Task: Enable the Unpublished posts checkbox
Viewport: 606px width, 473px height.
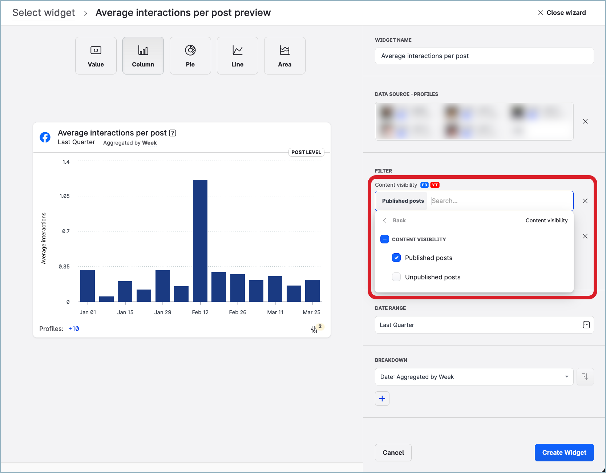Action: point(396,277)
